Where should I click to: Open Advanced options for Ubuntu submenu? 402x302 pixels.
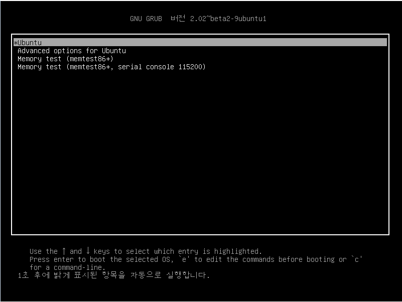click(72, 51)
